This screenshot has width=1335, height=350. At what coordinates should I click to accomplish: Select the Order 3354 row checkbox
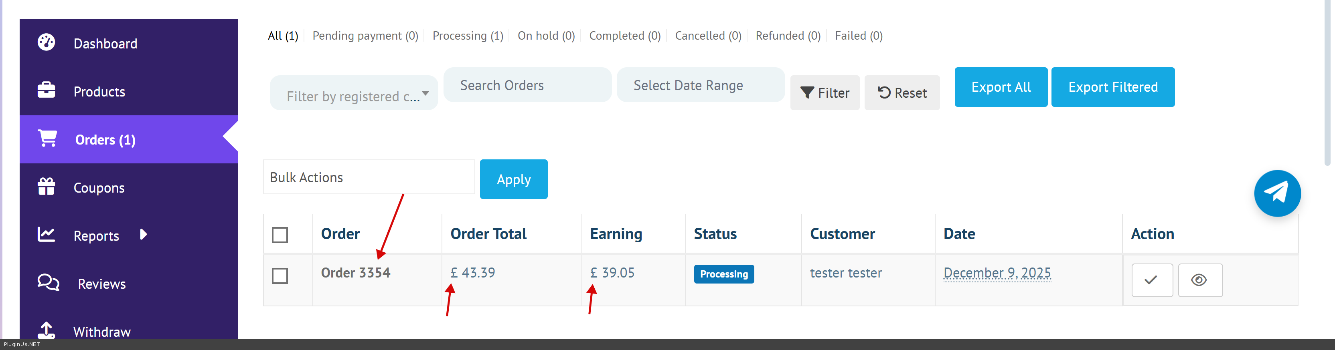click(x=280, y=276)
